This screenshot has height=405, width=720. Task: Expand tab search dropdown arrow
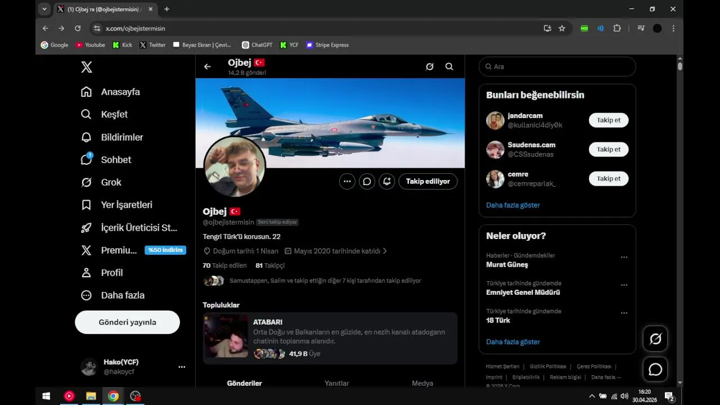(x=44, y=9)
